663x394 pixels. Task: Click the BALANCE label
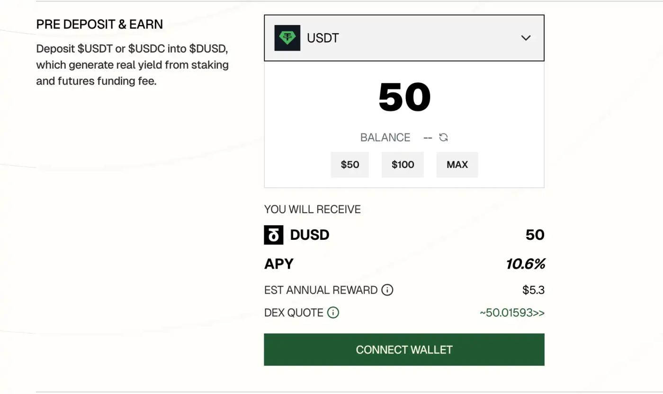[385, 138]
